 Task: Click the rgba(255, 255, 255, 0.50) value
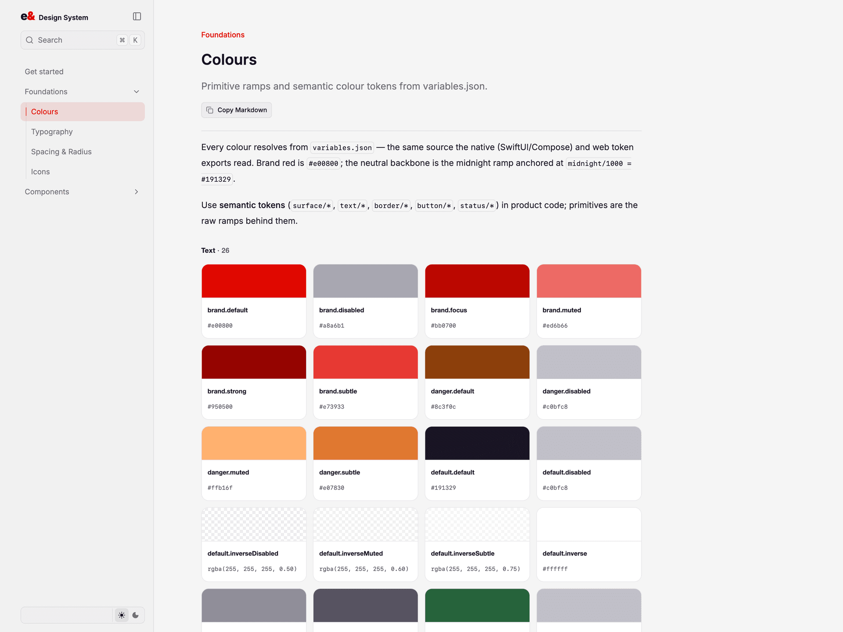click(x=252, y=569)
